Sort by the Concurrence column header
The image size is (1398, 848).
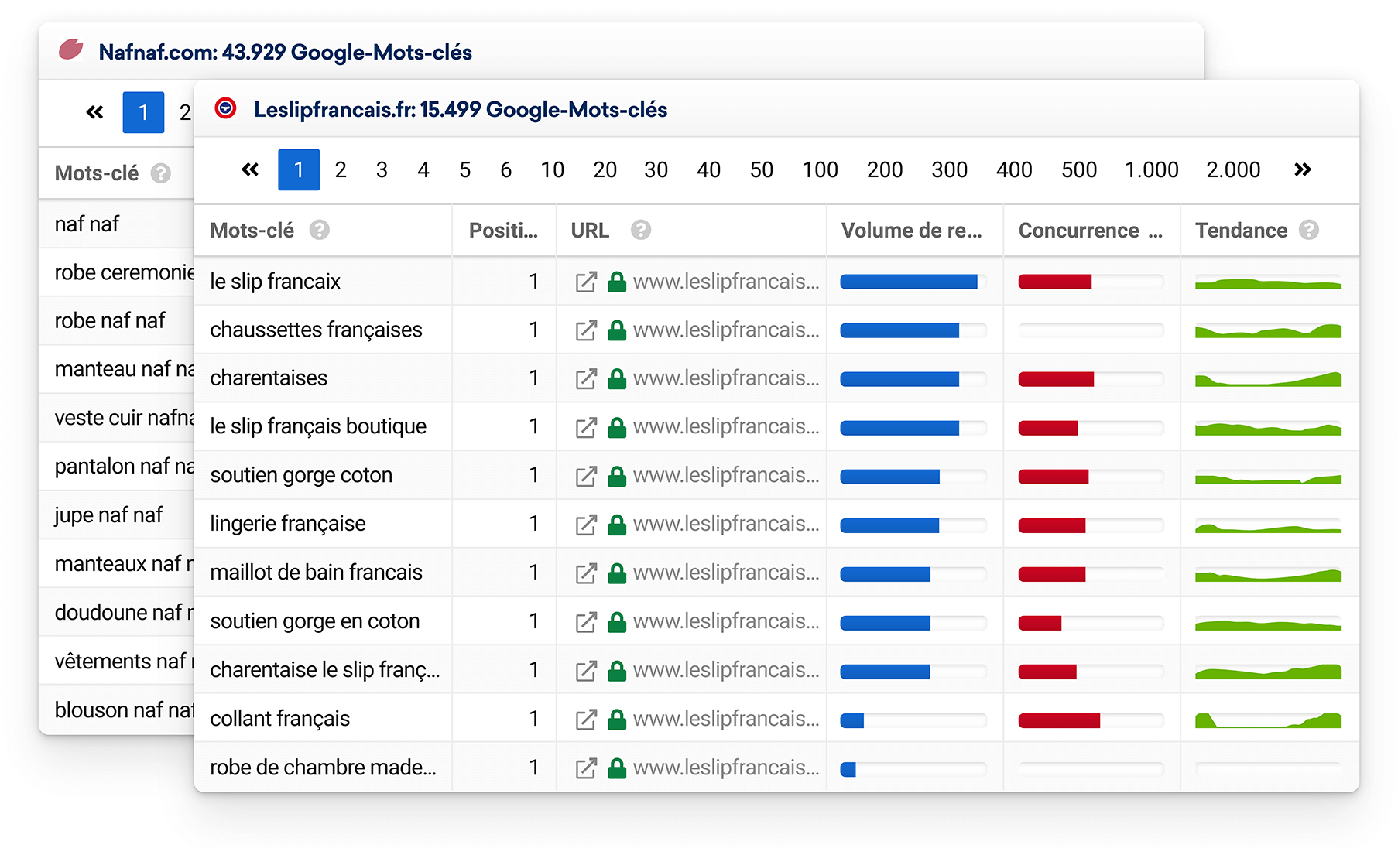pos(1090,231)
